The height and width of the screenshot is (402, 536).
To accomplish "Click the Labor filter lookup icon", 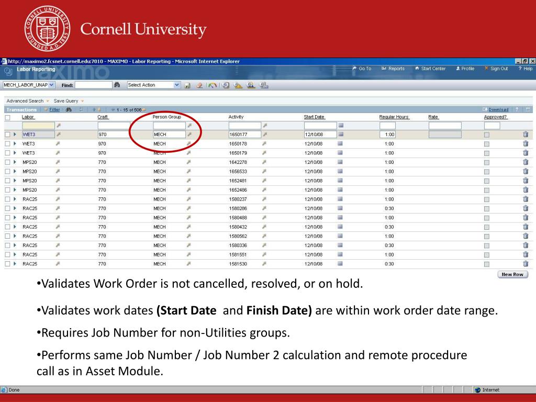I will [59, 126].
